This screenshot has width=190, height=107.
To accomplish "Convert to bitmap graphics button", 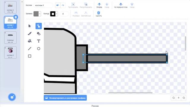I will (65, 98).
